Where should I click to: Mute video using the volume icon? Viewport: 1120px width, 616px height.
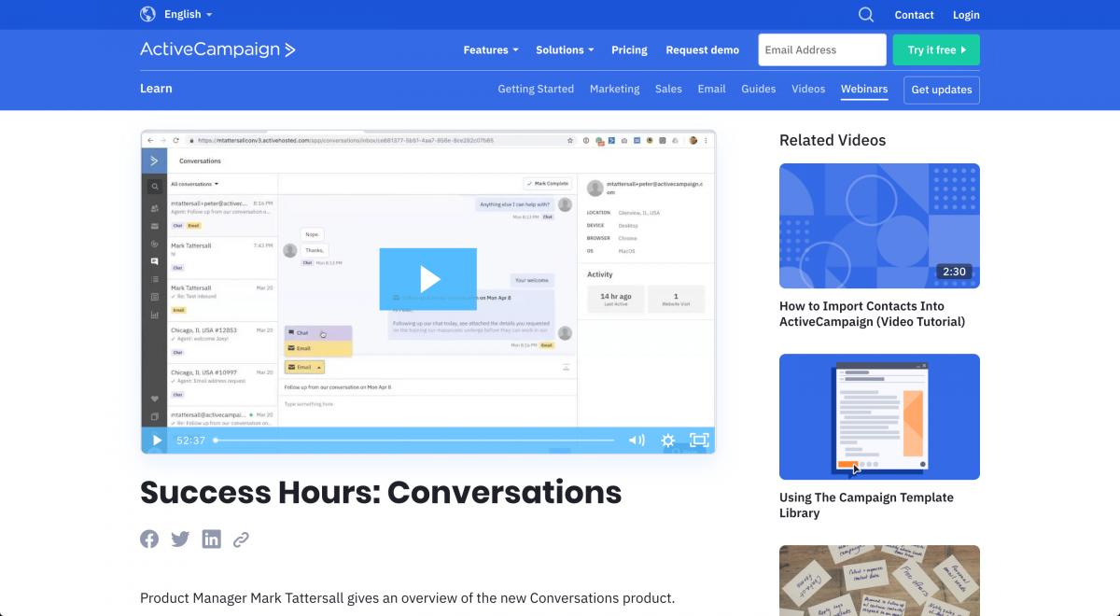pyautogui.click(x=637, y=441)
